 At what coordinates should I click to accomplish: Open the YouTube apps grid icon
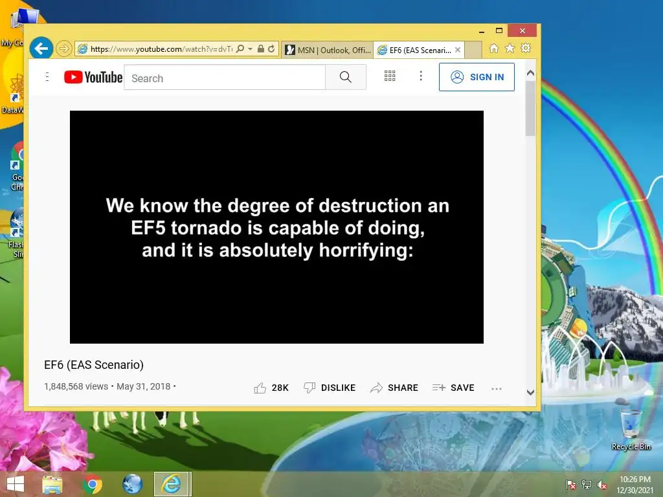389,76
